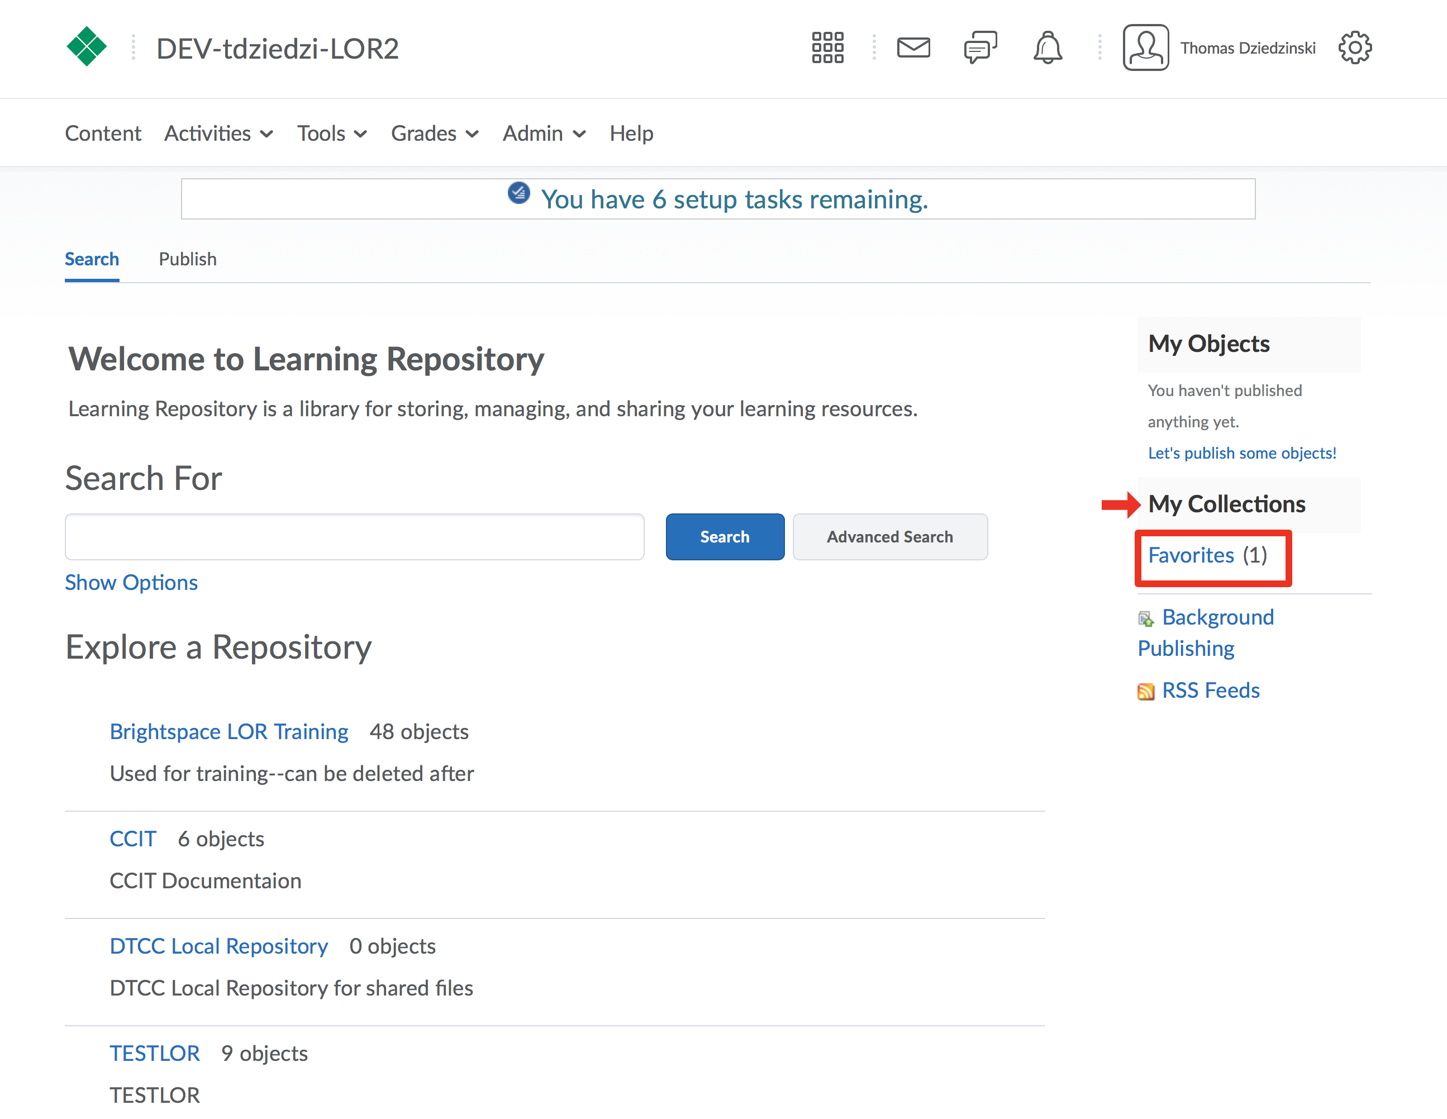1447x1119 pixels.
Task: Open the message alerts envelope icon
Action: tap(913, 47)
